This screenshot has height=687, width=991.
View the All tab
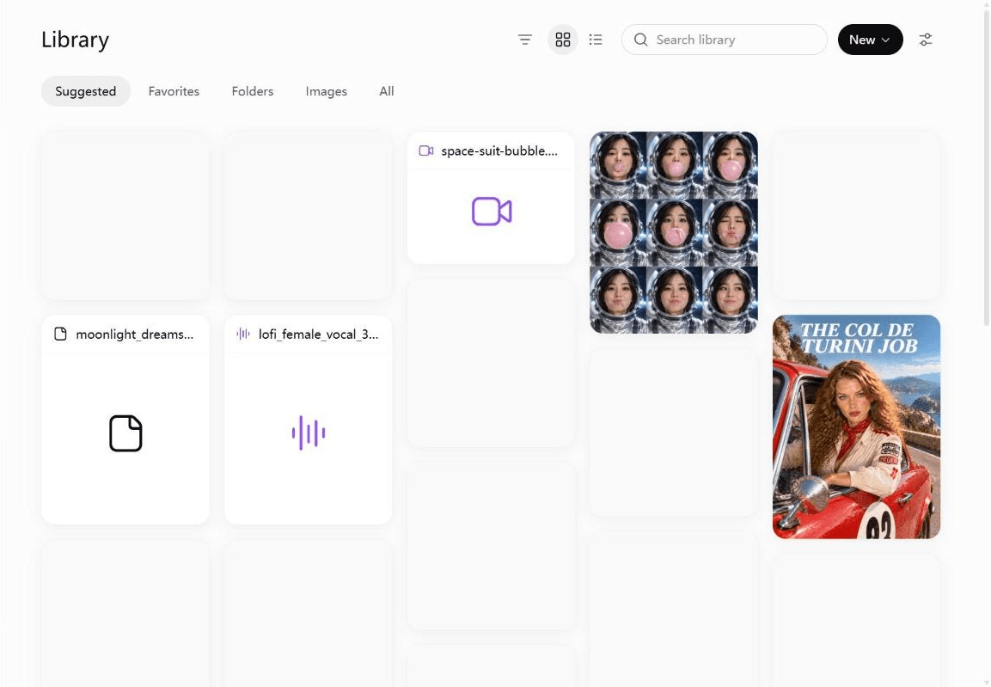(x=387, y=91)
